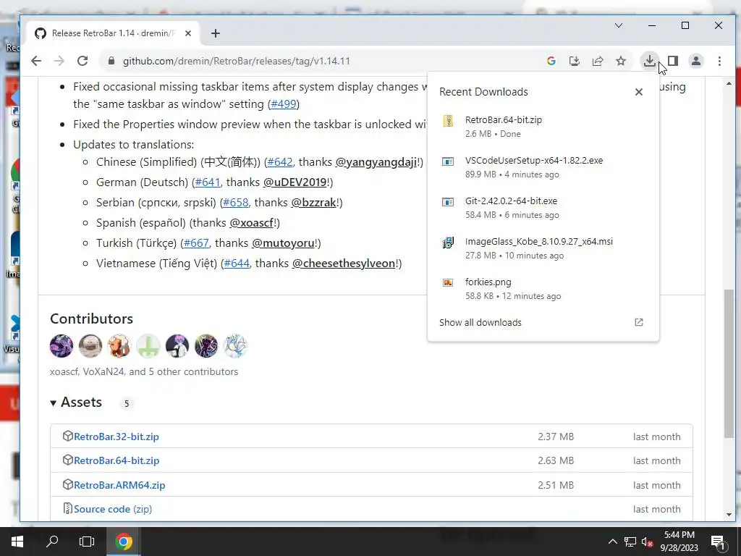
Task: Click the RetroBar zip file icon
Action: point(448,121)
